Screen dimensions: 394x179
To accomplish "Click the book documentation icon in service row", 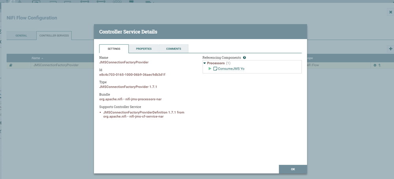I will [x=11, y=65].
